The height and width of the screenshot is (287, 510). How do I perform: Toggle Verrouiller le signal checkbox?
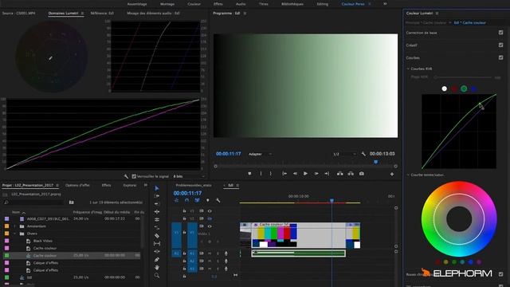(x=134, y=176)
